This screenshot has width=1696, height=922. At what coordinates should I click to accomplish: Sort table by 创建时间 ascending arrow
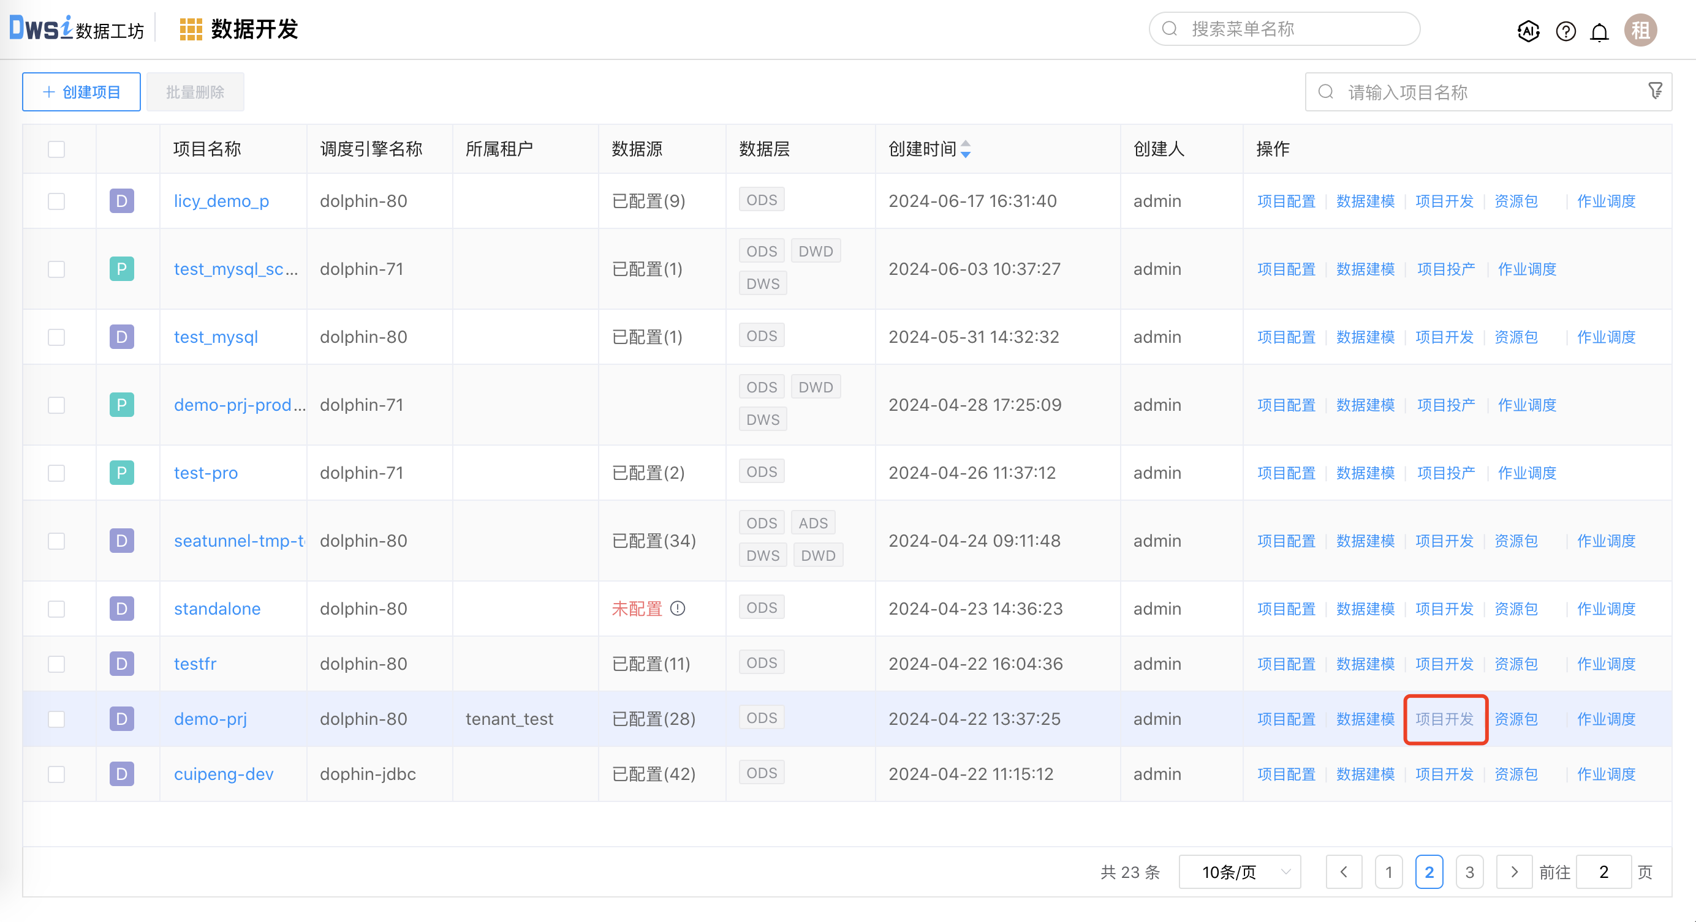966,144
